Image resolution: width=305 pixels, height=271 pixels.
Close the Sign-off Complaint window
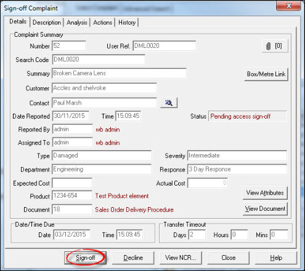point(288,6)
